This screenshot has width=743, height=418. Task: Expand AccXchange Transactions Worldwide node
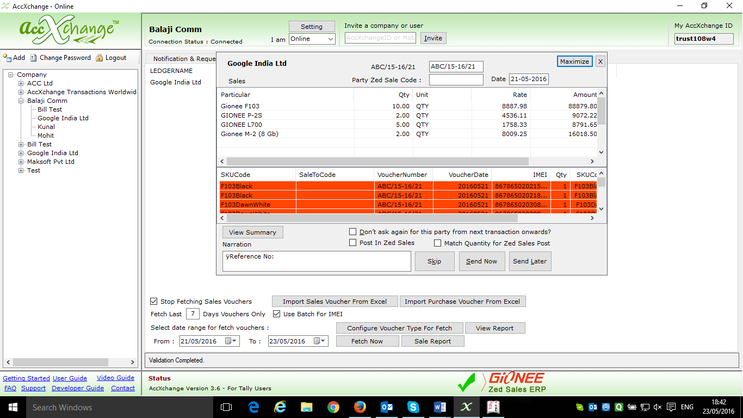tap(21, 92)
